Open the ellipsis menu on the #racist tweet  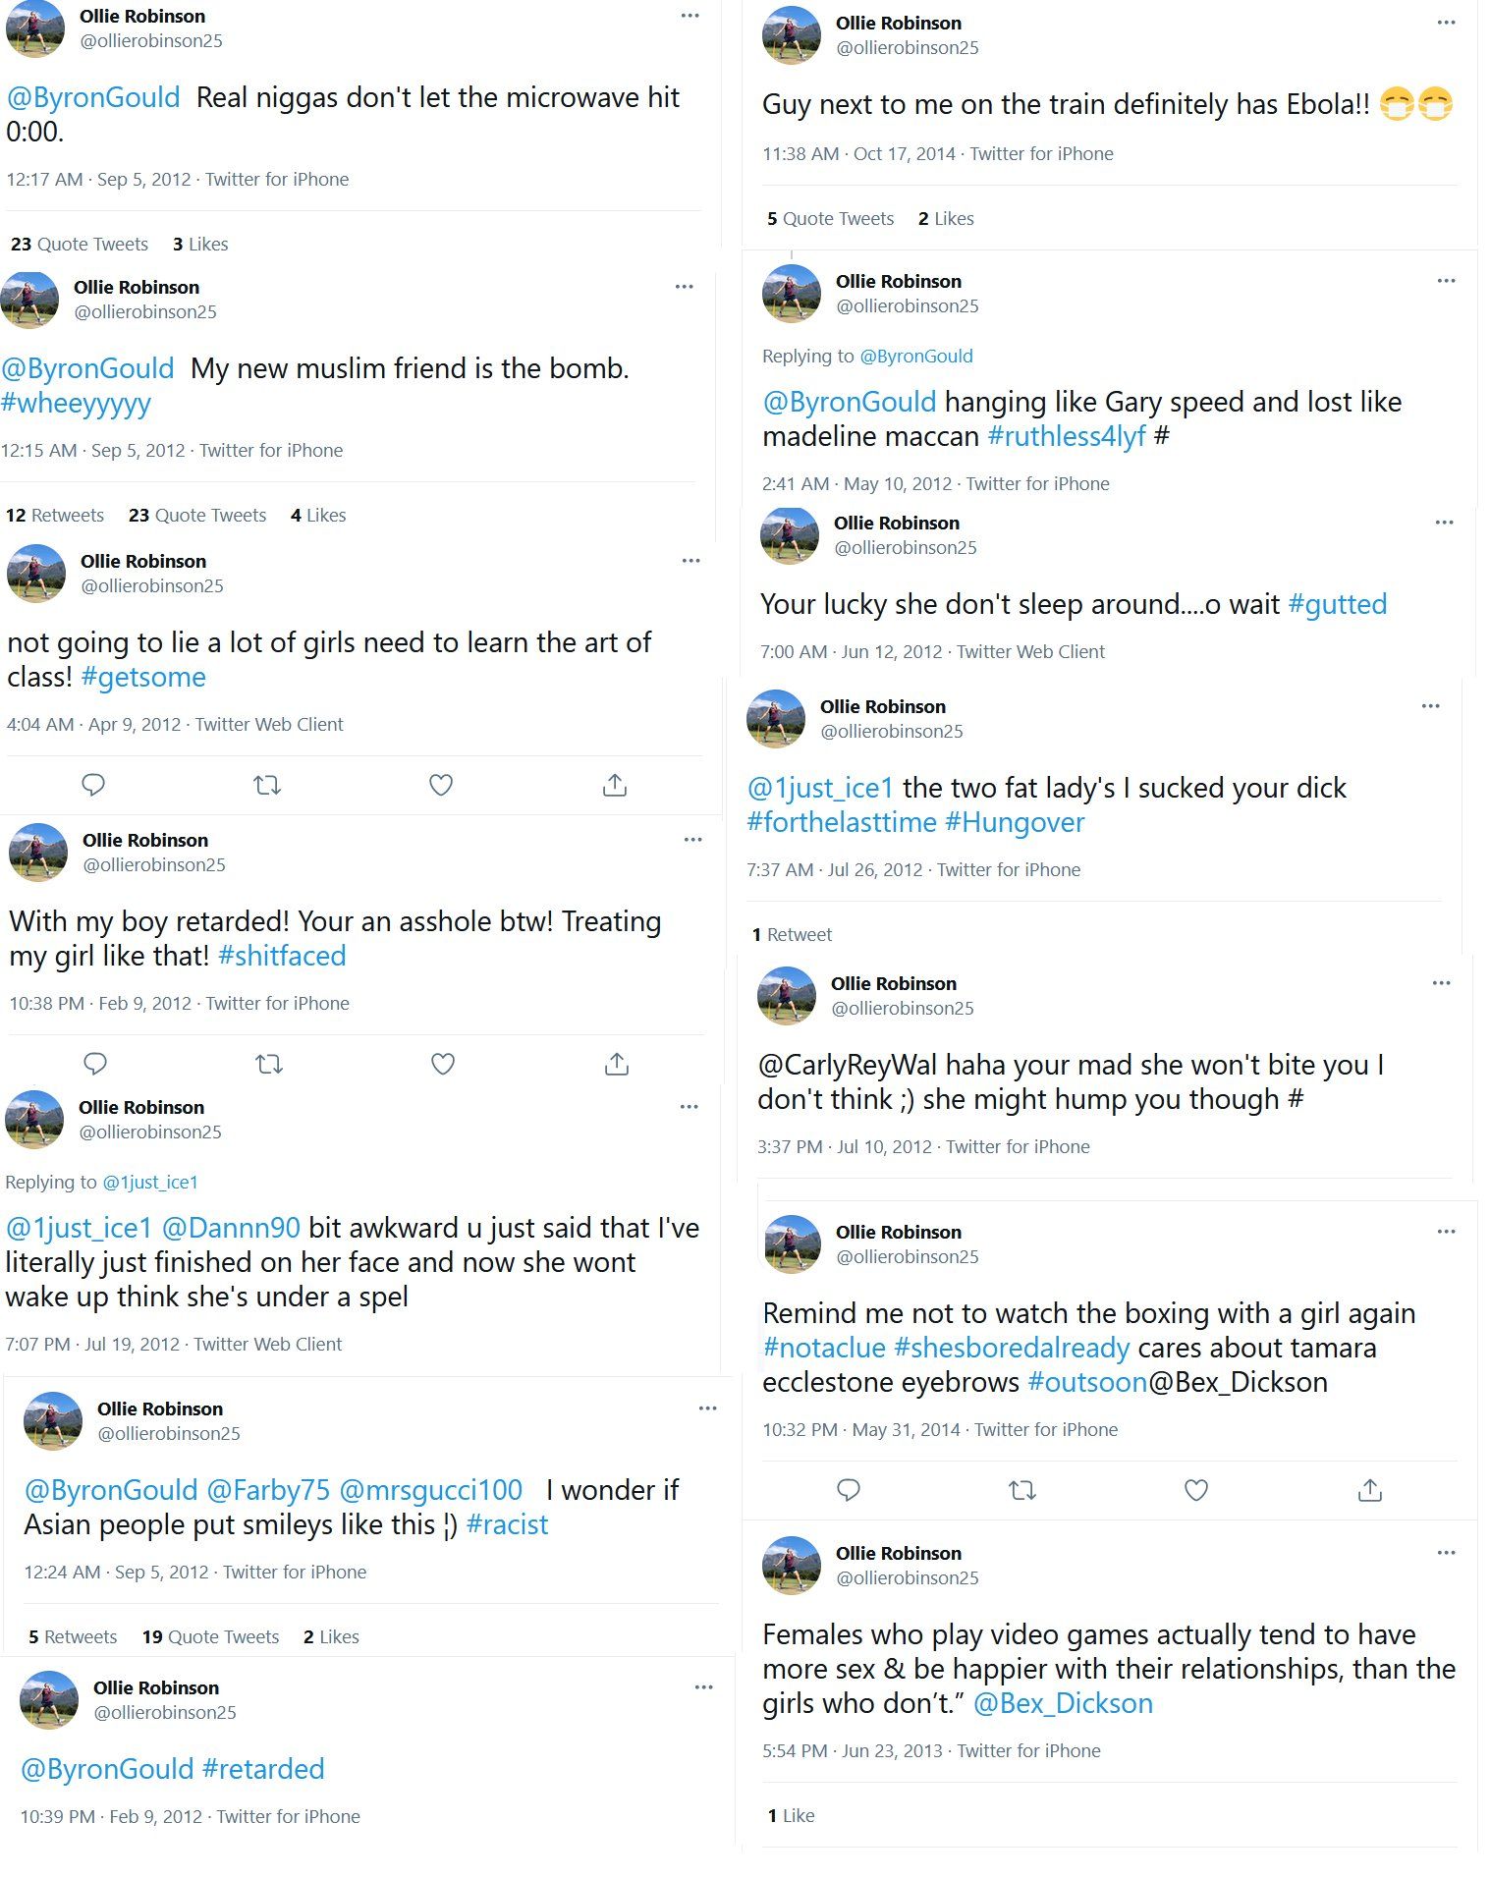click(x=708, y=1407)
